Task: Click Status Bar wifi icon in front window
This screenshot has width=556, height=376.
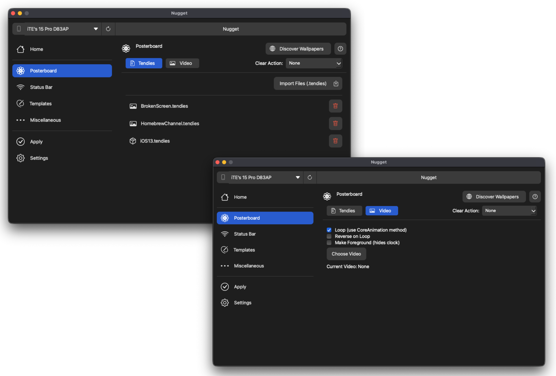Action: coord(225,234)
